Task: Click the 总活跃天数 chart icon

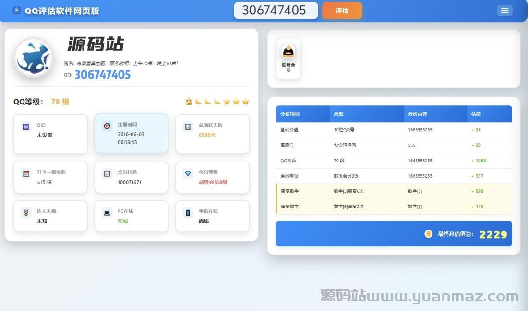Action: tap(188, 127)
